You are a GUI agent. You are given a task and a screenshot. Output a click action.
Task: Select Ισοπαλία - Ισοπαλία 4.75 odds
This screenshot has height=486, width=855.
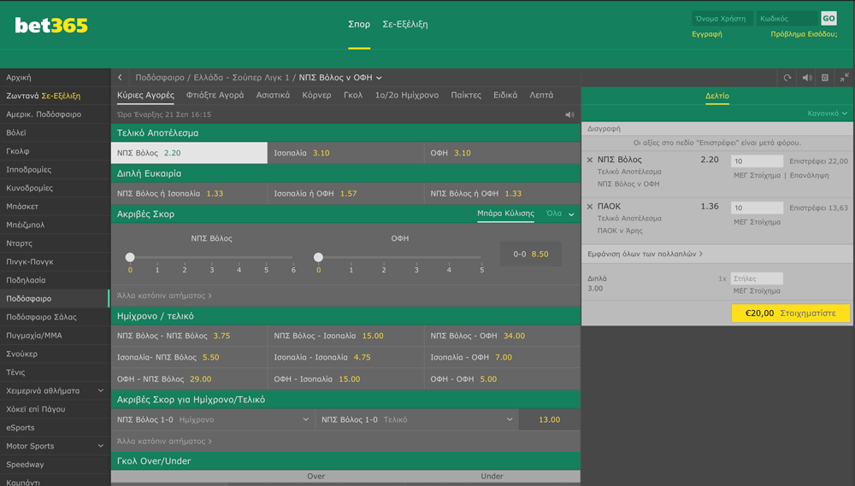point(345,357)
